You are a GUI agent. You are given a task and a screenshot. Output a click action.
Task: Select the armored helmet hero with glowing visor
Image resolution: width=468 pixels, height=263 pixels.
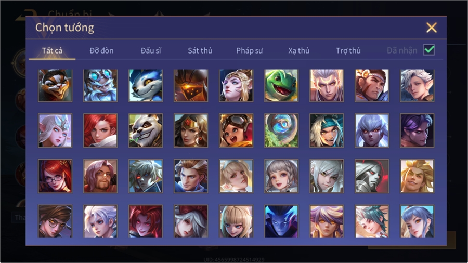[191, 86]
